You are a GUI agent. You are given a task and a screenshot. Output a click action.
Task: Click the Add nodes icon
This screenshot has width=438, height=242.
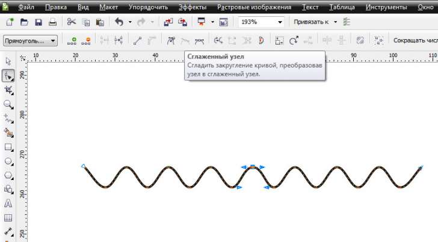point(72,41)
